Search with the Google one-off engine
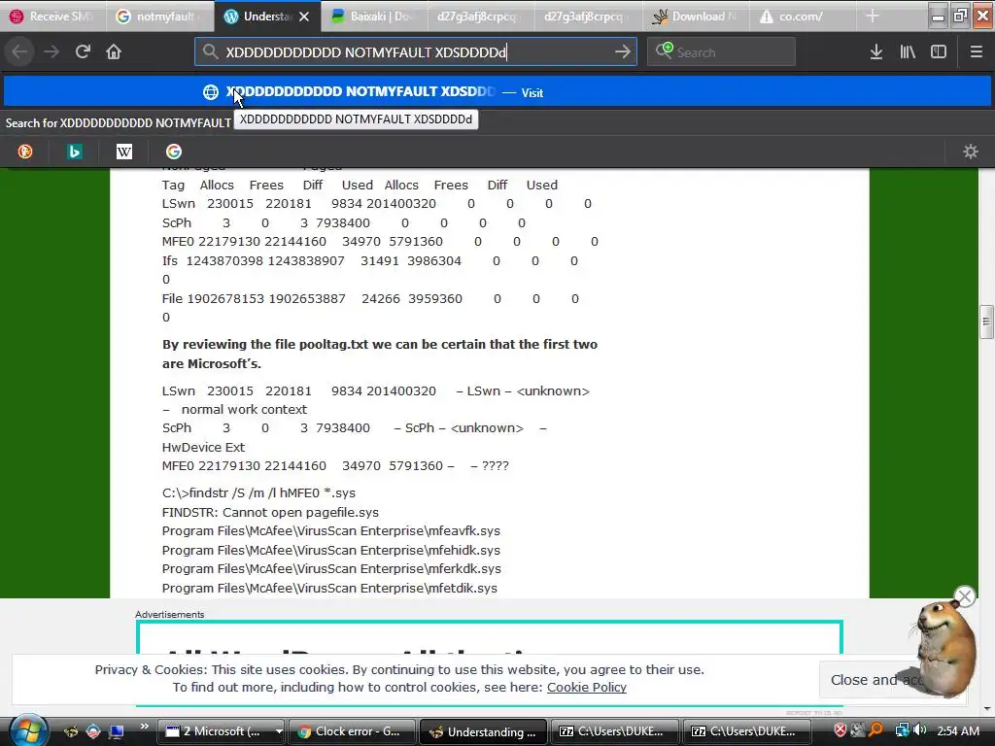Viewport: 995px width, 746px height. 174,152
